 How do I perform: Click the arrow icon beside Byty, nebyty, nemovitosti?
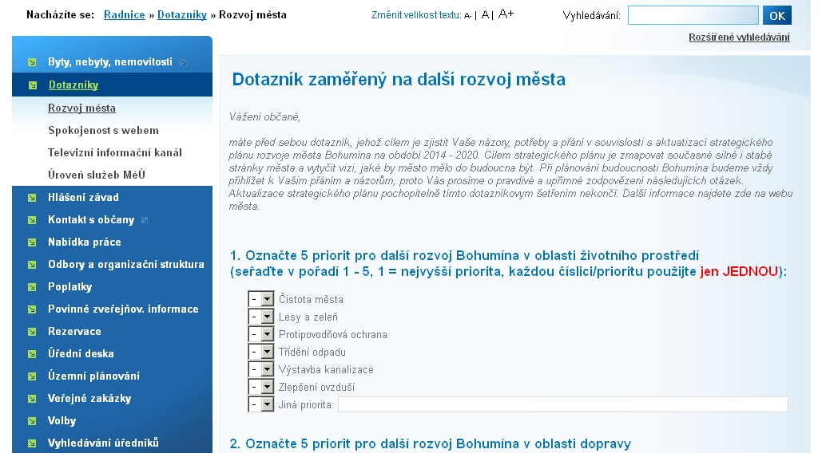32,62
